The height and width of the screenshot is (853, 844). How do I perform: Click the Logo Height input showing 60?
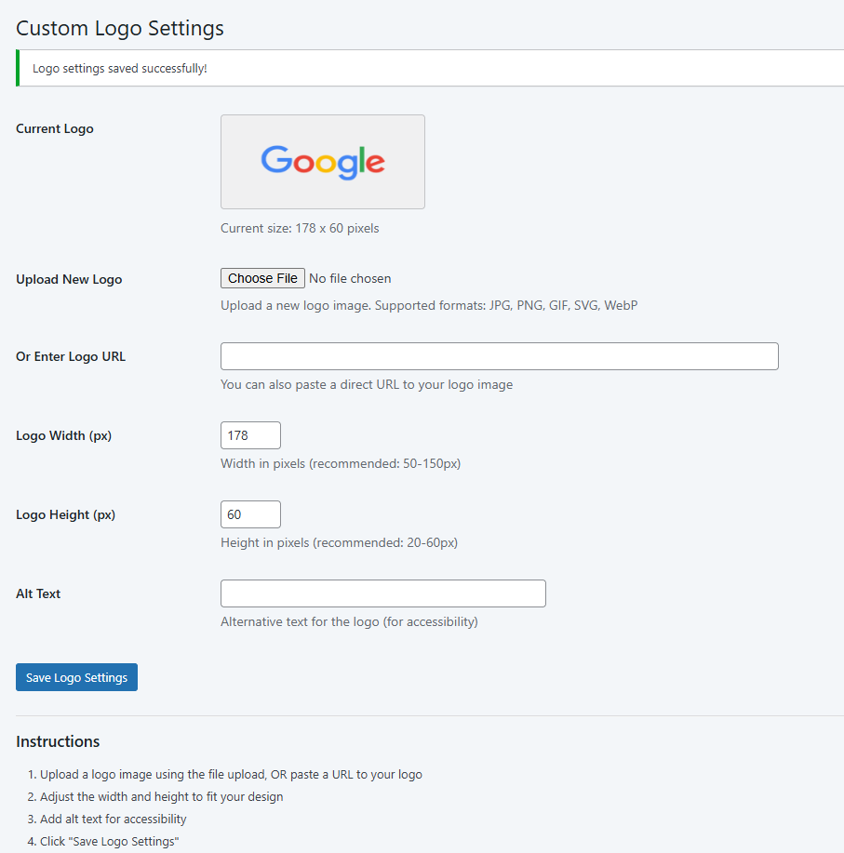[x=250, y=514]
